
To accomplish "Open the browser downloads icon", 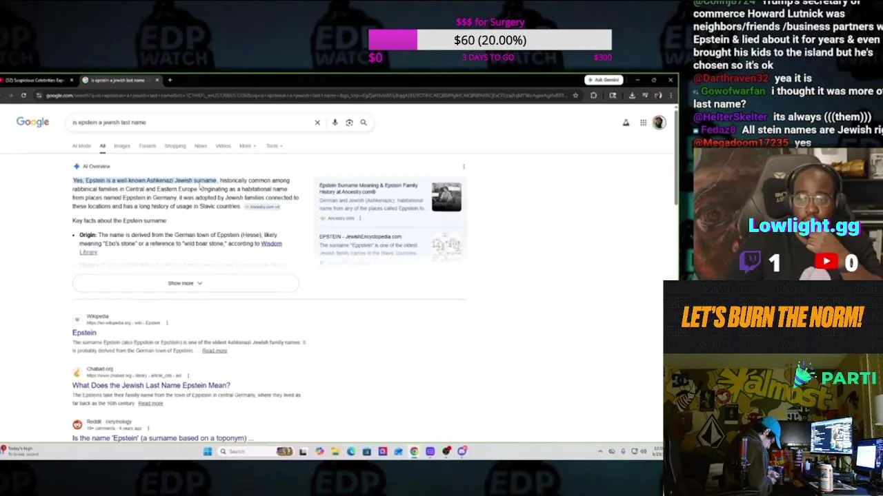I will pos(632,96).
